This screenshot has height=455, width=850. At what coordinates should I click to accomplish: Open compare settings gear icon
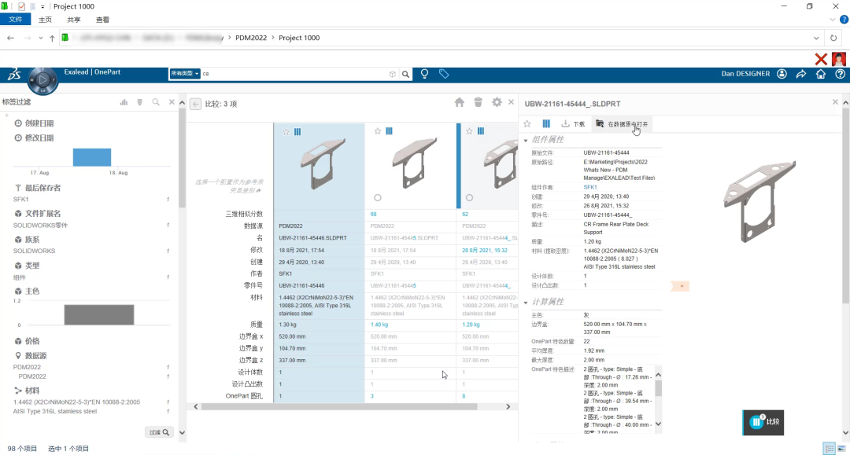[497, 102]
